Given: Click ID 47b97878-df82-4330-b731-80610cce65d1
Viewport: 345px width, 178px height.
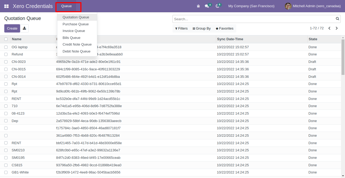Looking at the screenshot, I should (x=89, y=84).
